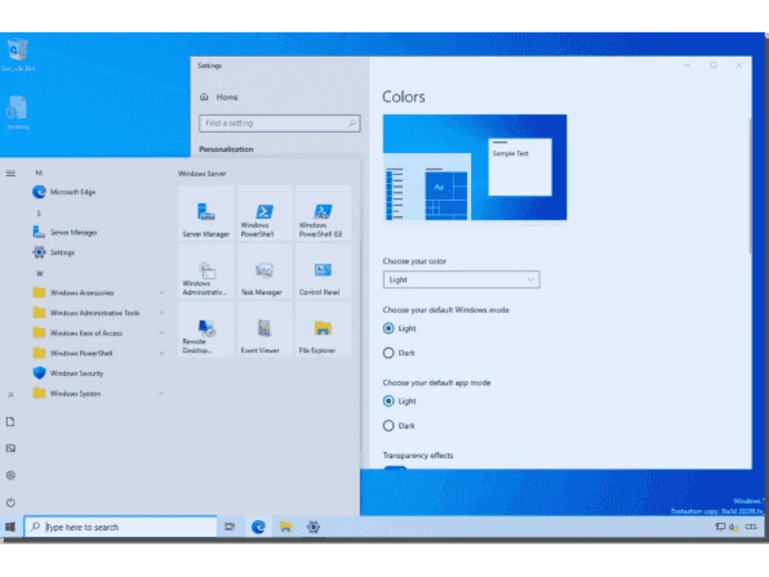Click the Personalization section heading
769x577 pixels.
(226, 149)
